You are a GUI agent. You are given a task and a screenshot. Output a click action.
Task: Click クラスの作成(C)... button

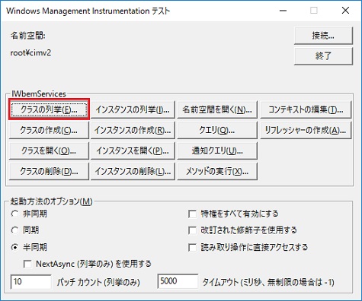point(49,130)
